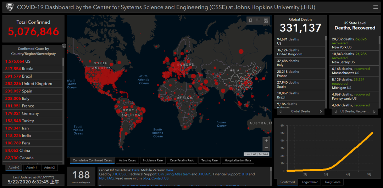383x188 pixels.
Task: Go to previous Global Deaths panel page
Action: 281,111
